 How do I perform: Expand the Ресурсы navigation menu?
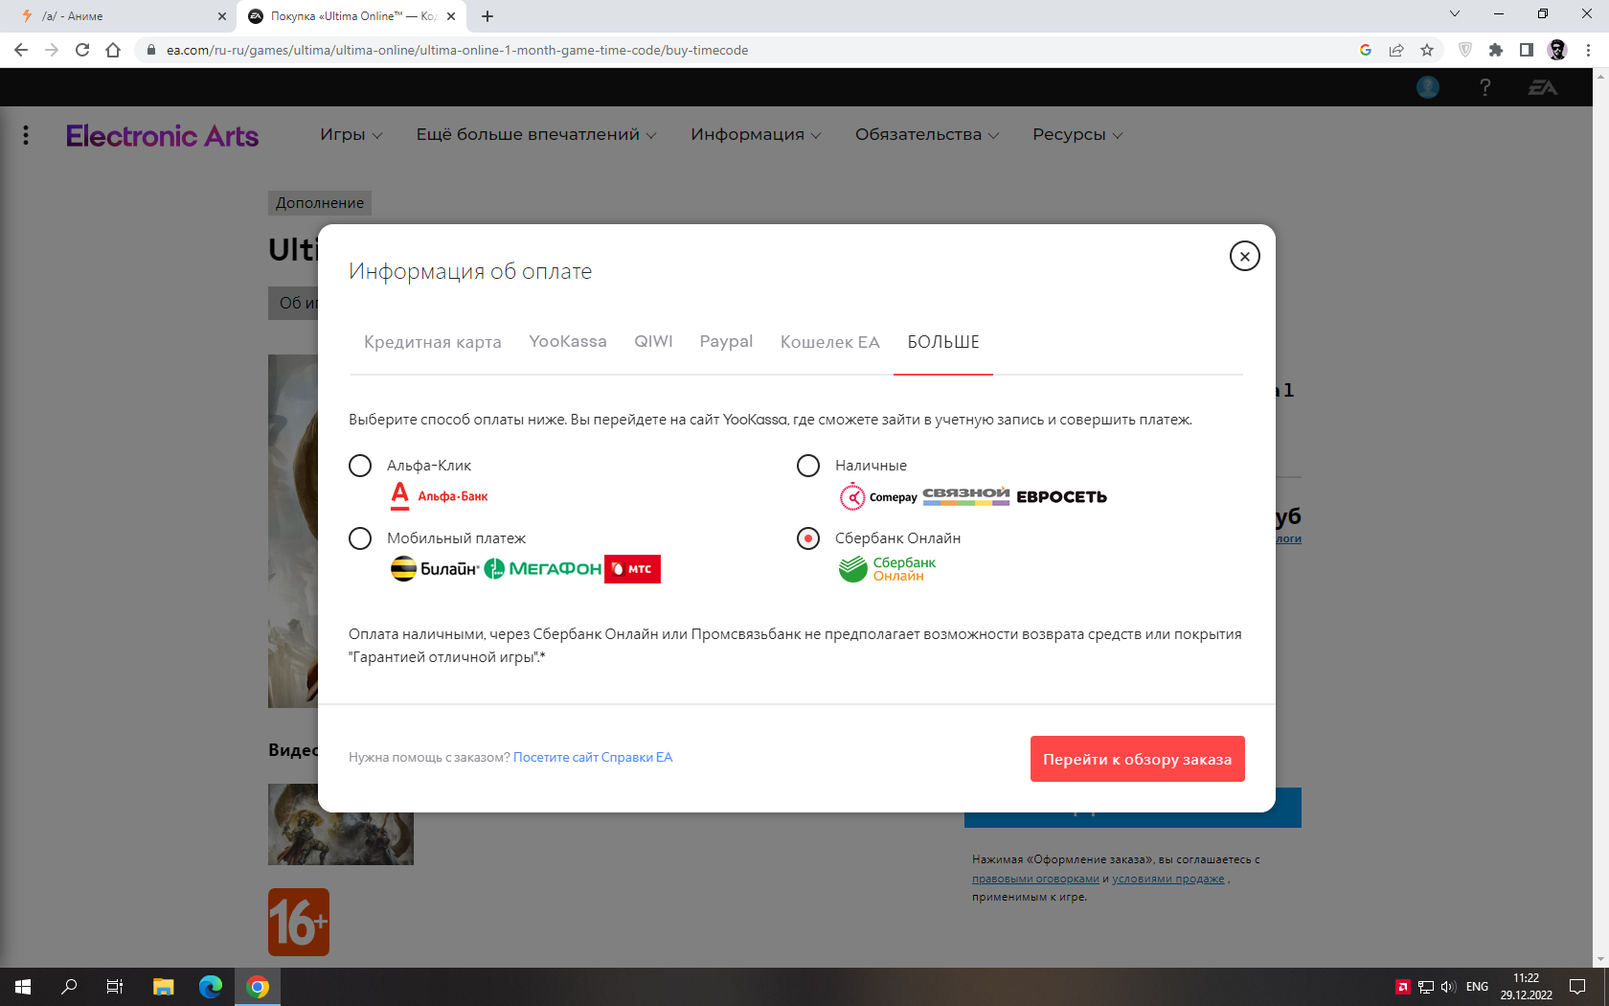click(x=1077, y=135)
